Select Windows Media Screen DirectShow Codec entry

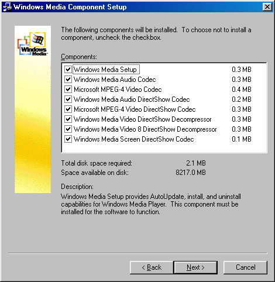click(133, 139)
